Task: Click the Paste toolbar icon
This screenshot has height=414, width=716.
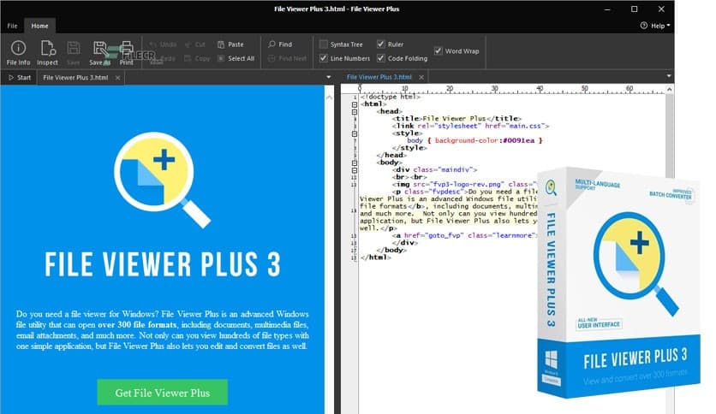Action: point(230,44)
